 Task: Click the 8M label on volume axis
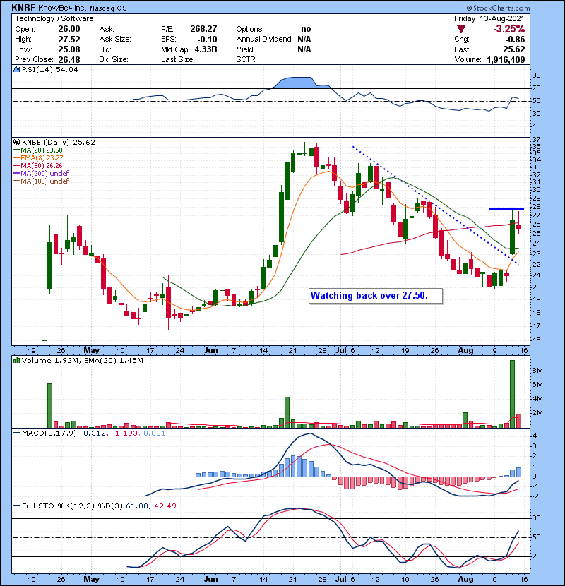point(537,371)
